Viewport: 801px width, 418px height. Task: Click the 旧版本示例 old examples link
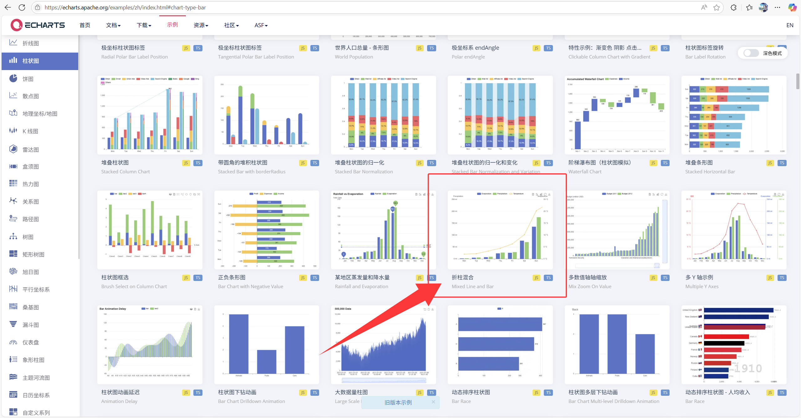click(x=398, y=402)
